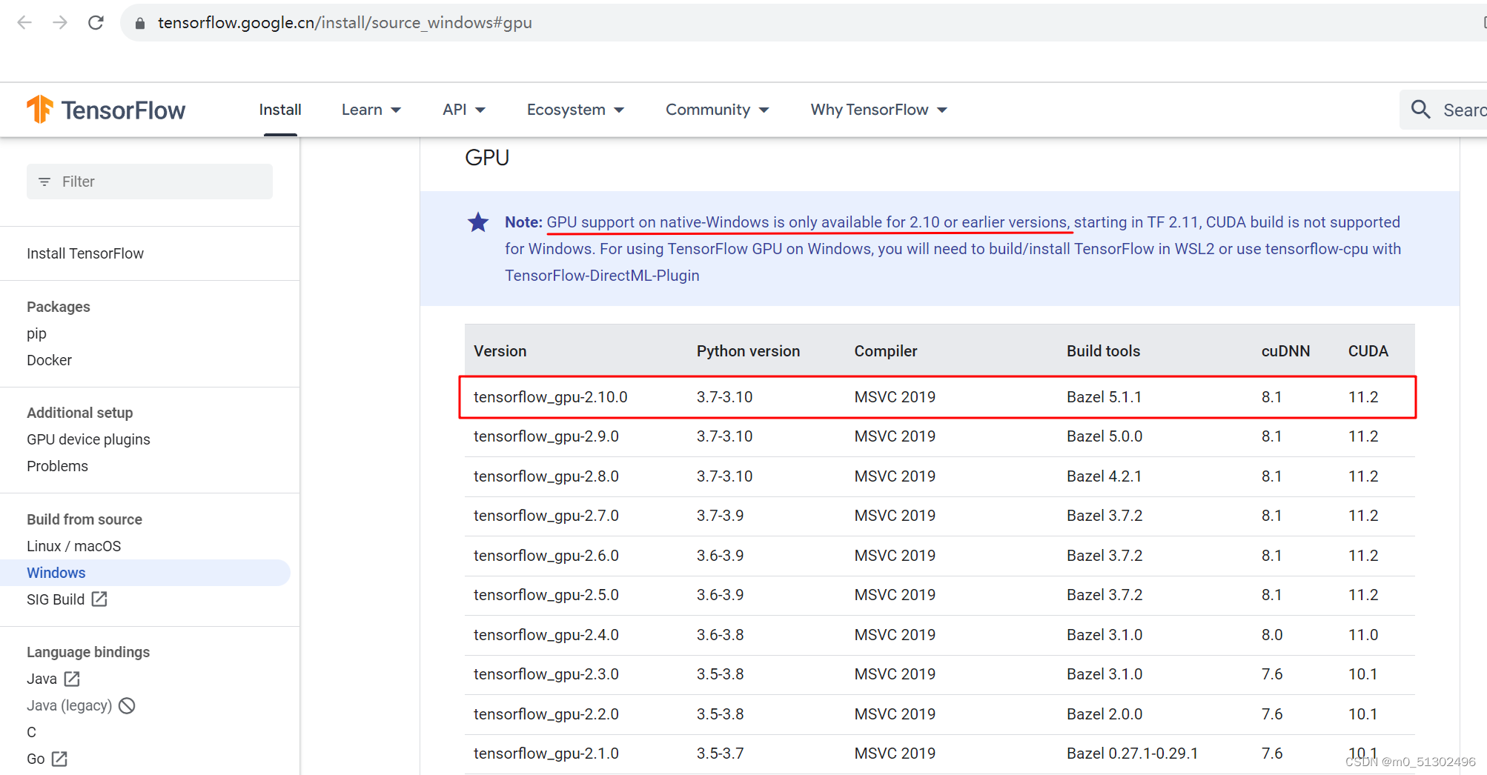Open the Java (legacy) link
Image resolution: width=1487 pixels, height=775 pixels.
pyautogui.click(x=69, y=705)
